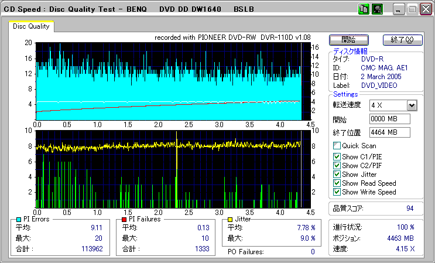Close the Disc Quality Test window

[x=425, y=9]
